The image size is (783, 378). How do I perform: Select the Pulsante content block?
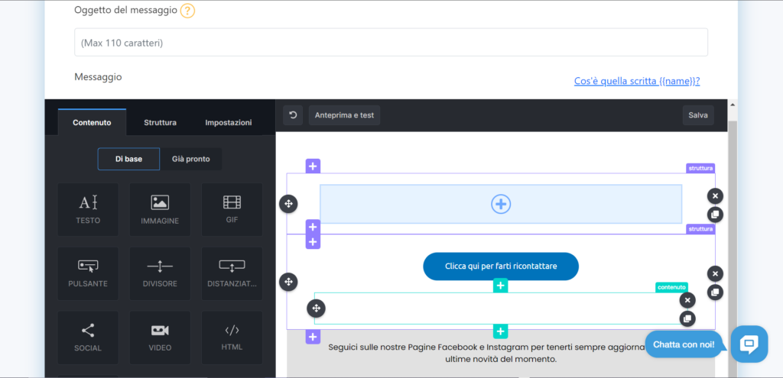pos(88,273)
